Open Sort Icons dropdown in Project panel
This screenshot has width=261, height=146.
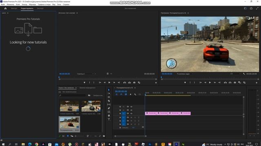click(89, 136)
